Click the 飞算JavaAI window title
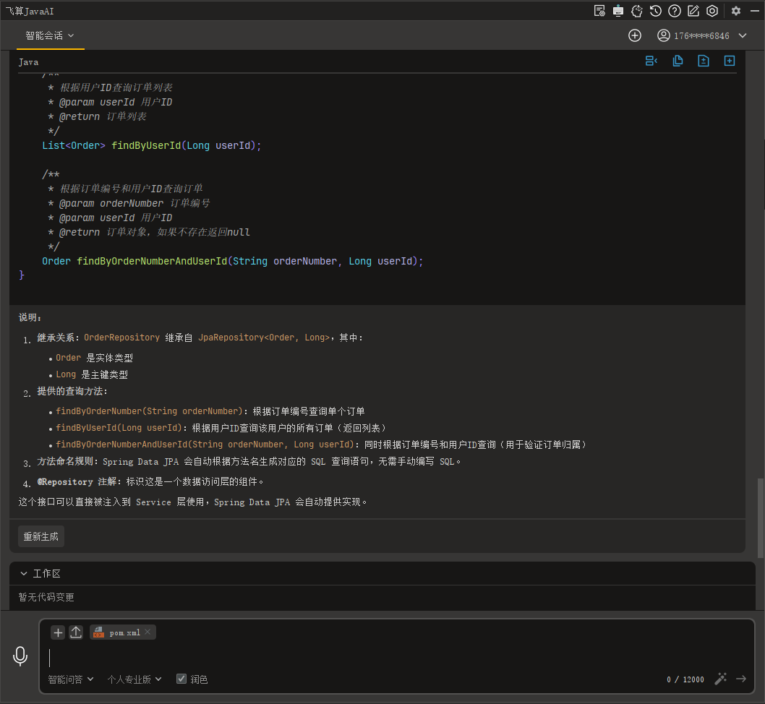765x704 pixels. pyautogui.click(x=29, y=11)
